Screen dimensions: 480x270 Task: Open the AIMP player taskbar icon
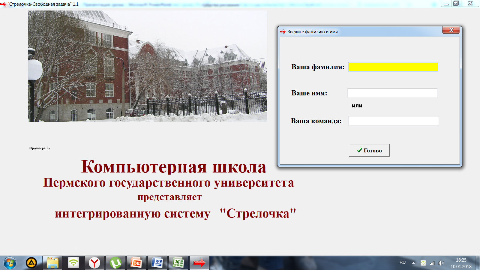pyautogui.click(x=31, y=263)
